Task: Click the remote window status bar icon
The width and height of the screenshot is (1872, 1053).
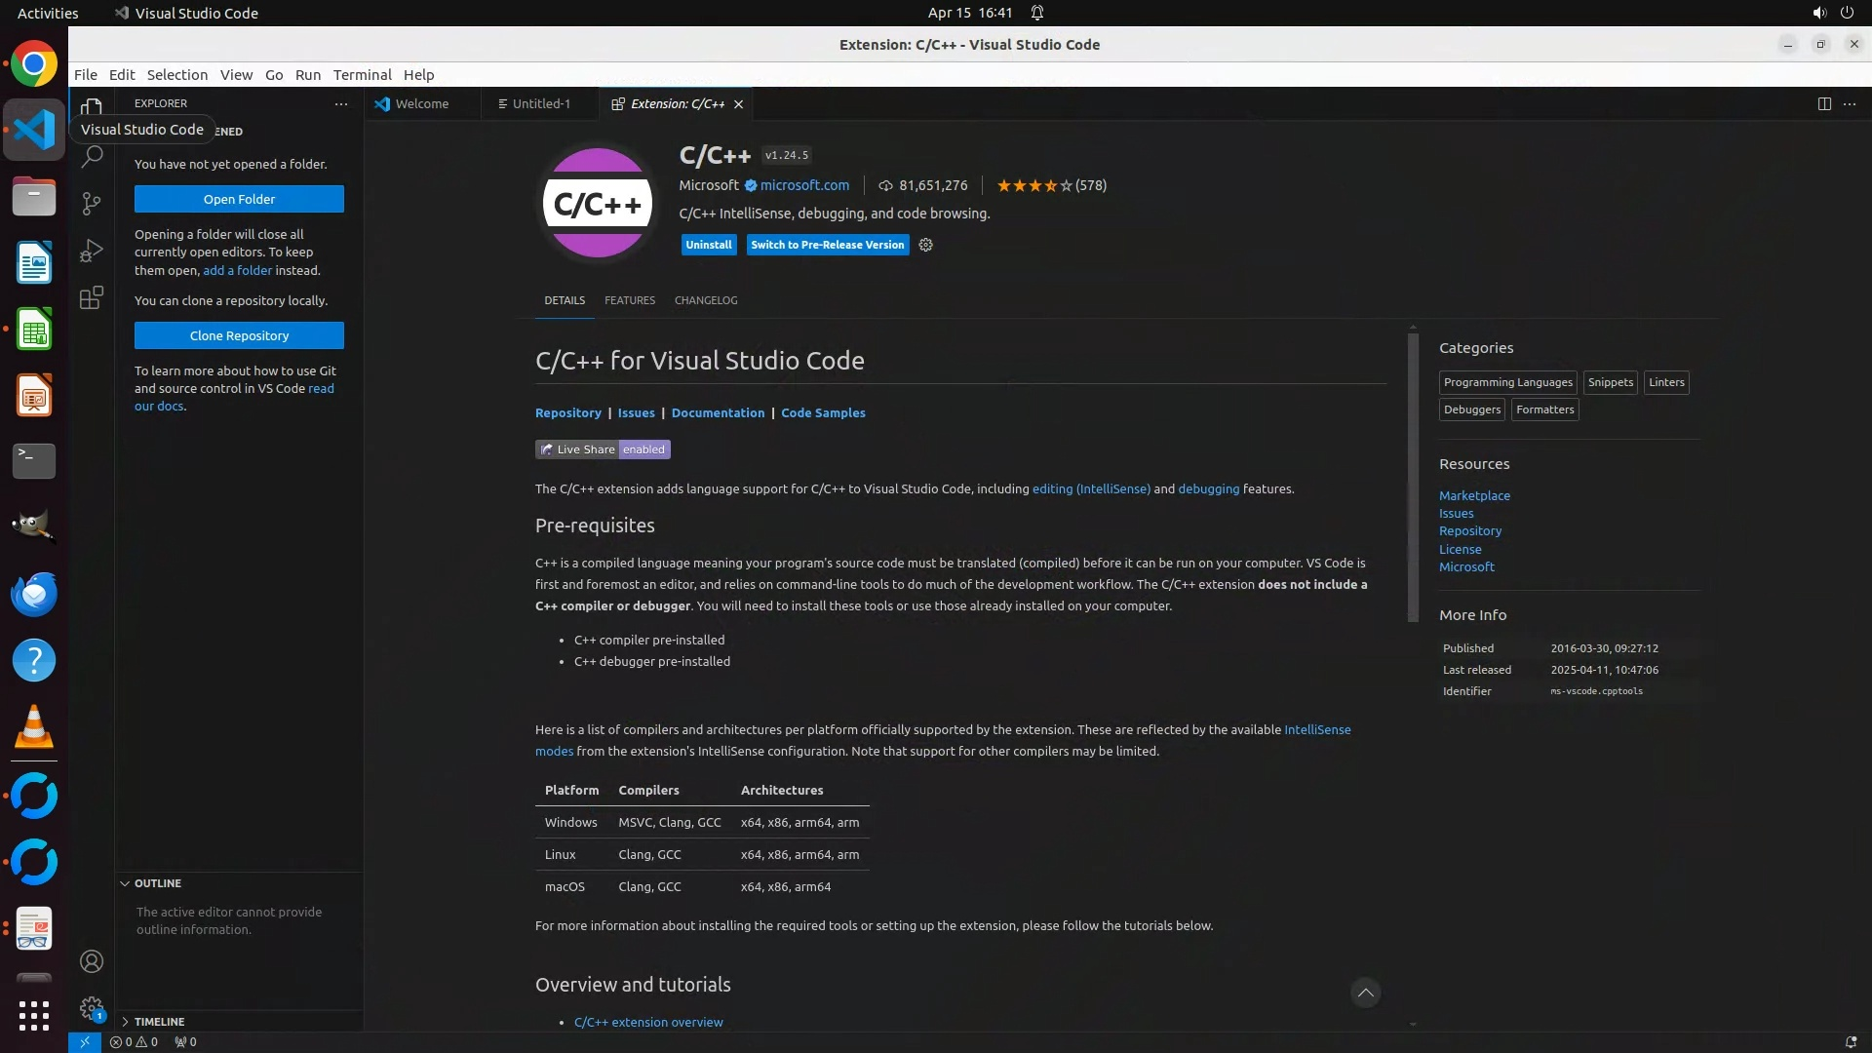Action: pyautogui.click(x=85, y=1041)
